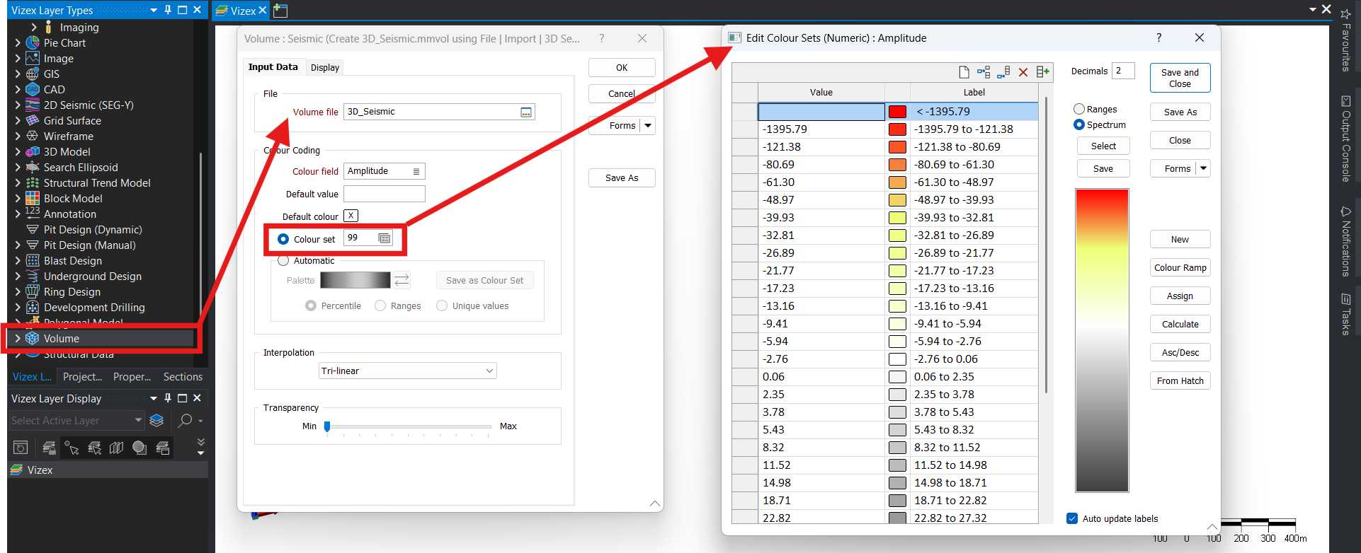
Task: Open the Tri-linear interpolation dropdown
Action: pyautogui.click(x=407, y=371)
